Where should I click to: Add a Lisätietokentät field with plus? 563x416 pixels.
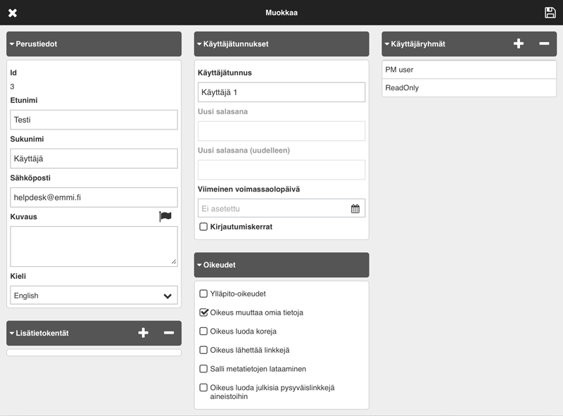click(144, 333)
